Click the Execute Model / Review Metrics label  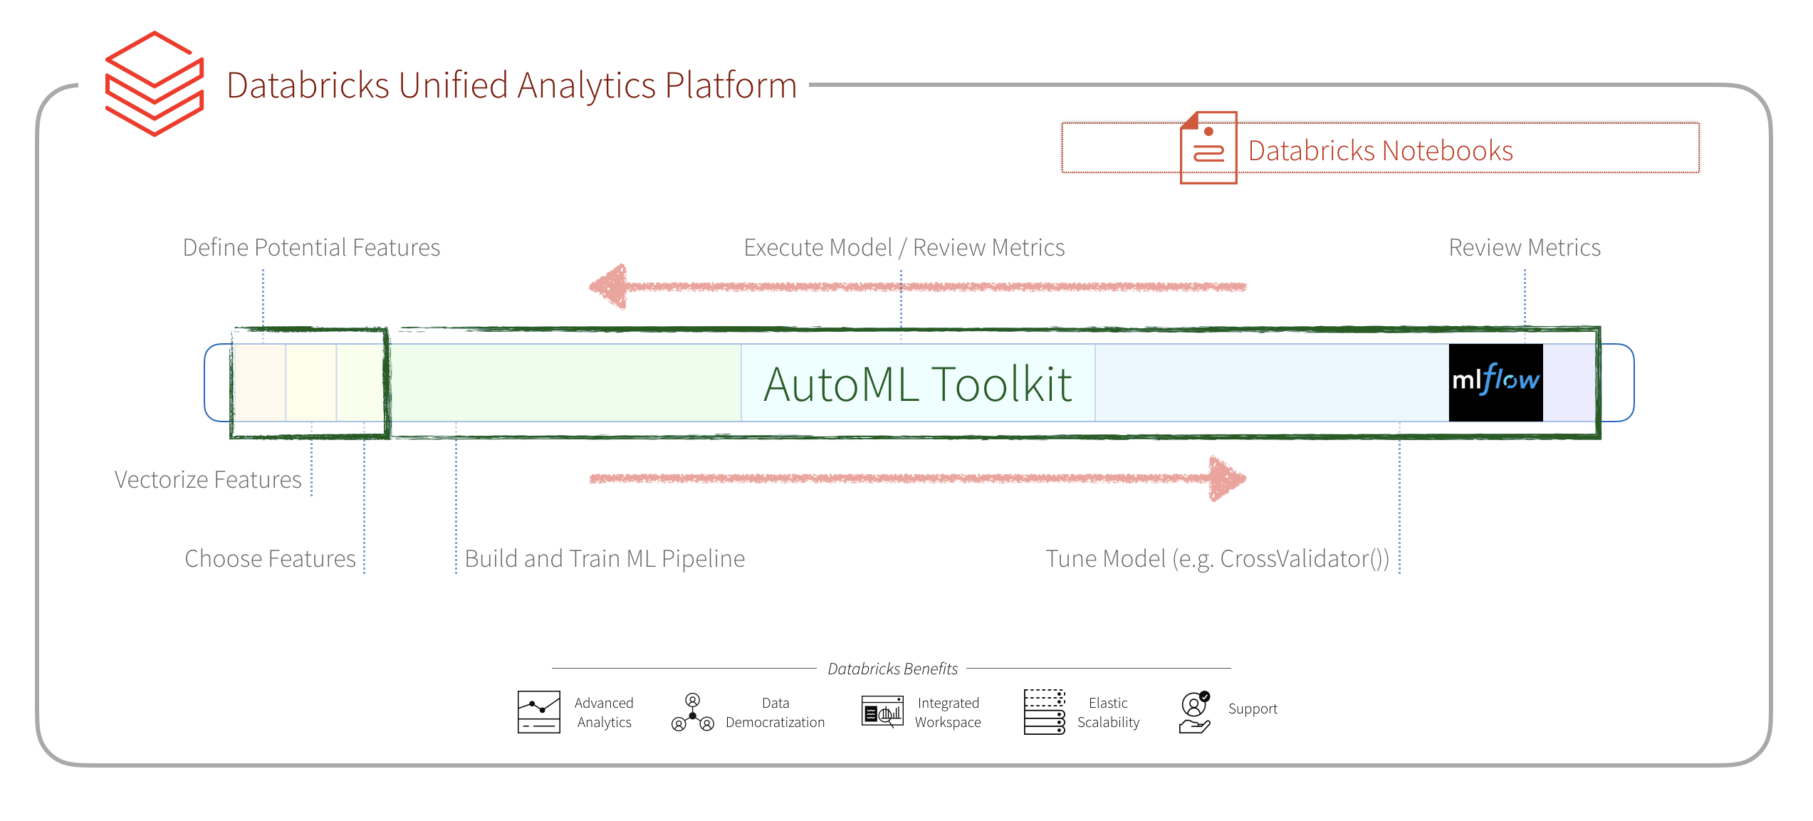(x=904, y=248)
